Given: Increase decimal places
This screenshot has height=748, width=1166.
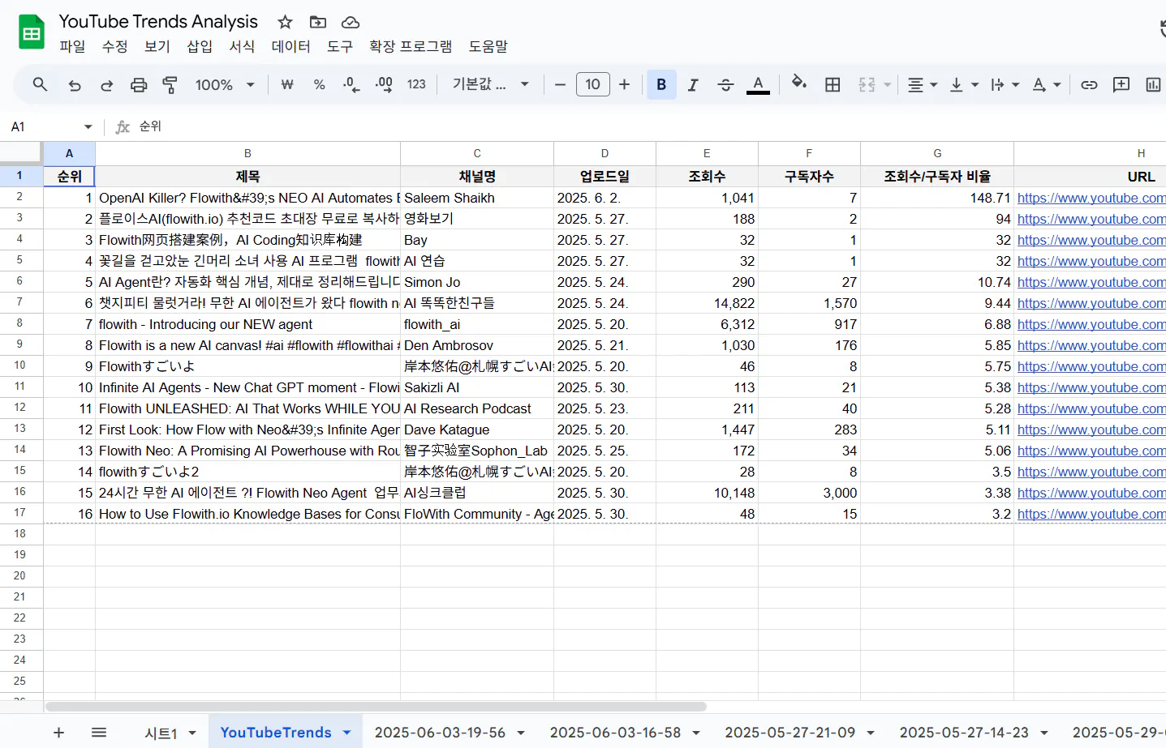Looking at the screenshot, I should [x=384, y=84].
